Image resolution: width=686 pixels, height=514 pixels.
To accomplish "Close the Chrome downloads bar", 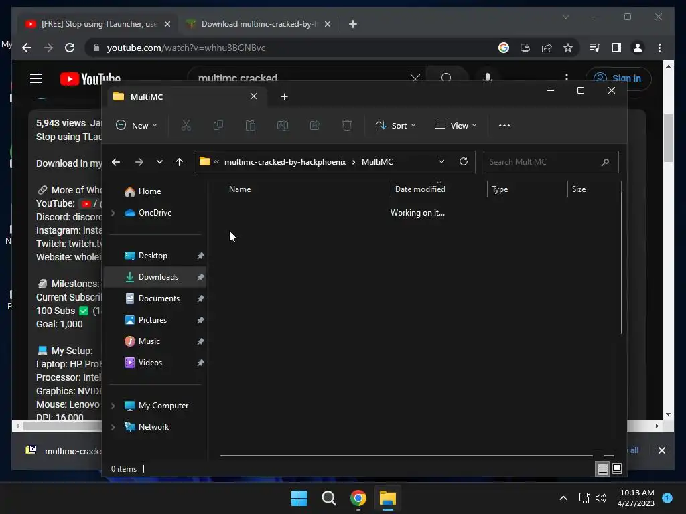I will click(661, 450).
